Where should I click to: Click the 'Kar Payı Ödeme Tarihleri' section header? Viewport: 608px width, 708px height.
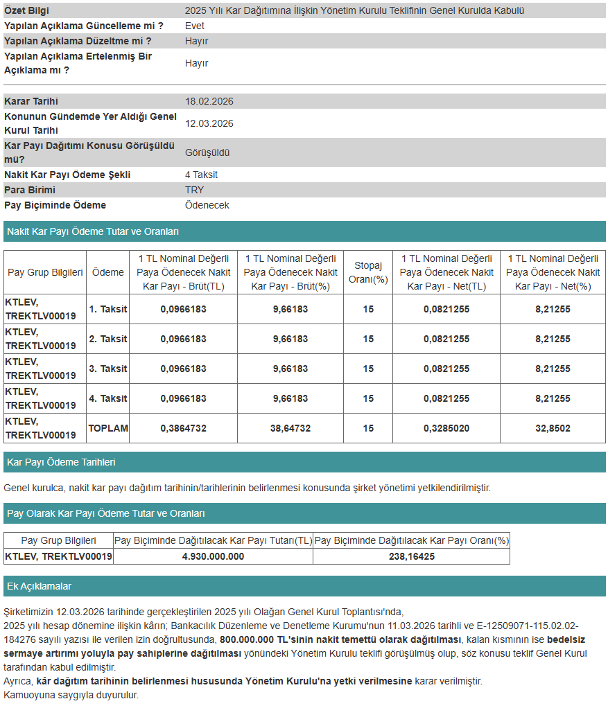[x=61, y=462]
